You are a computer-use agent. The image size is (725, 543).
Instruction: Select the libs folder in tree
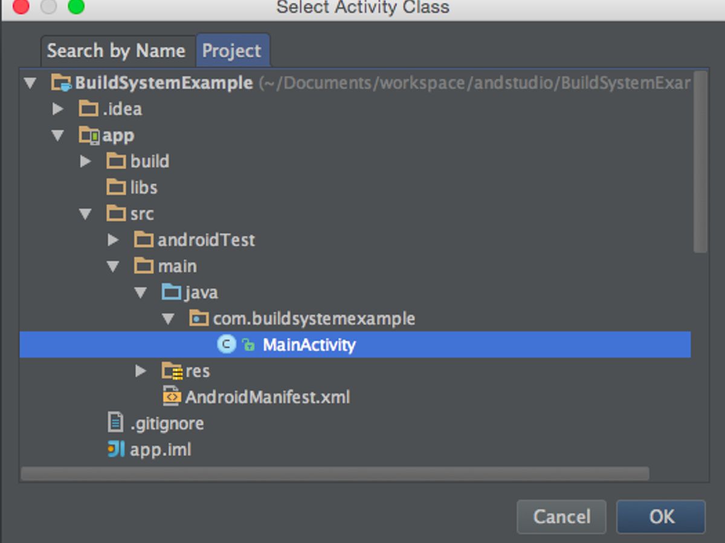point(144,188)
